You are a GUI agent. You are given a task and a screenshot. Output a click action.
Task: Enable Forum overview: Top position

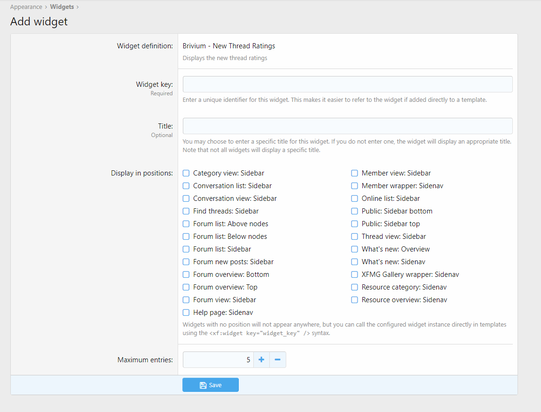pyautogui.click(x=186, y=287)
